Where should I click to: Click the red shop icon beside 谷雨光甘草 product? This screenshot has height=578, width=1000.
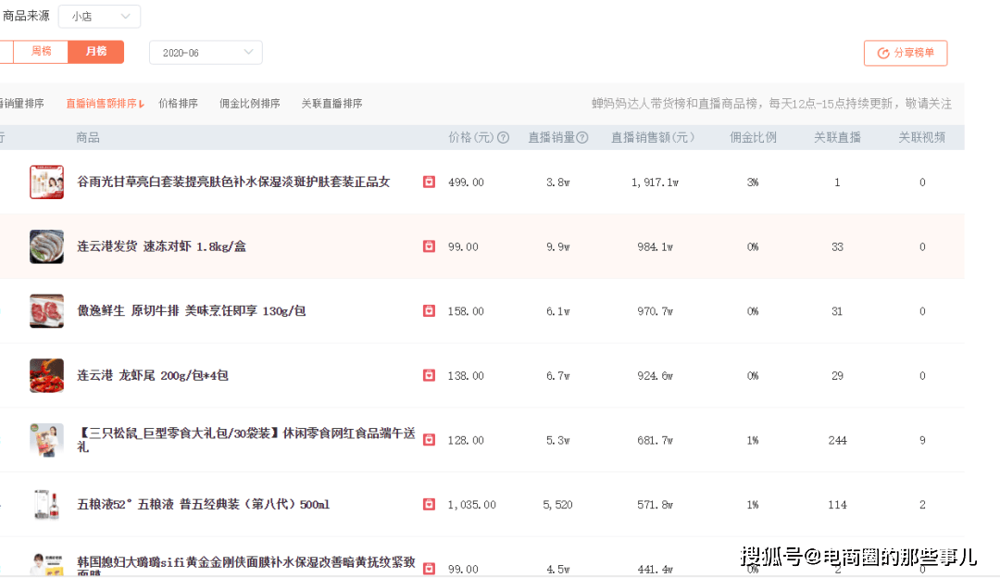point(429,182)
